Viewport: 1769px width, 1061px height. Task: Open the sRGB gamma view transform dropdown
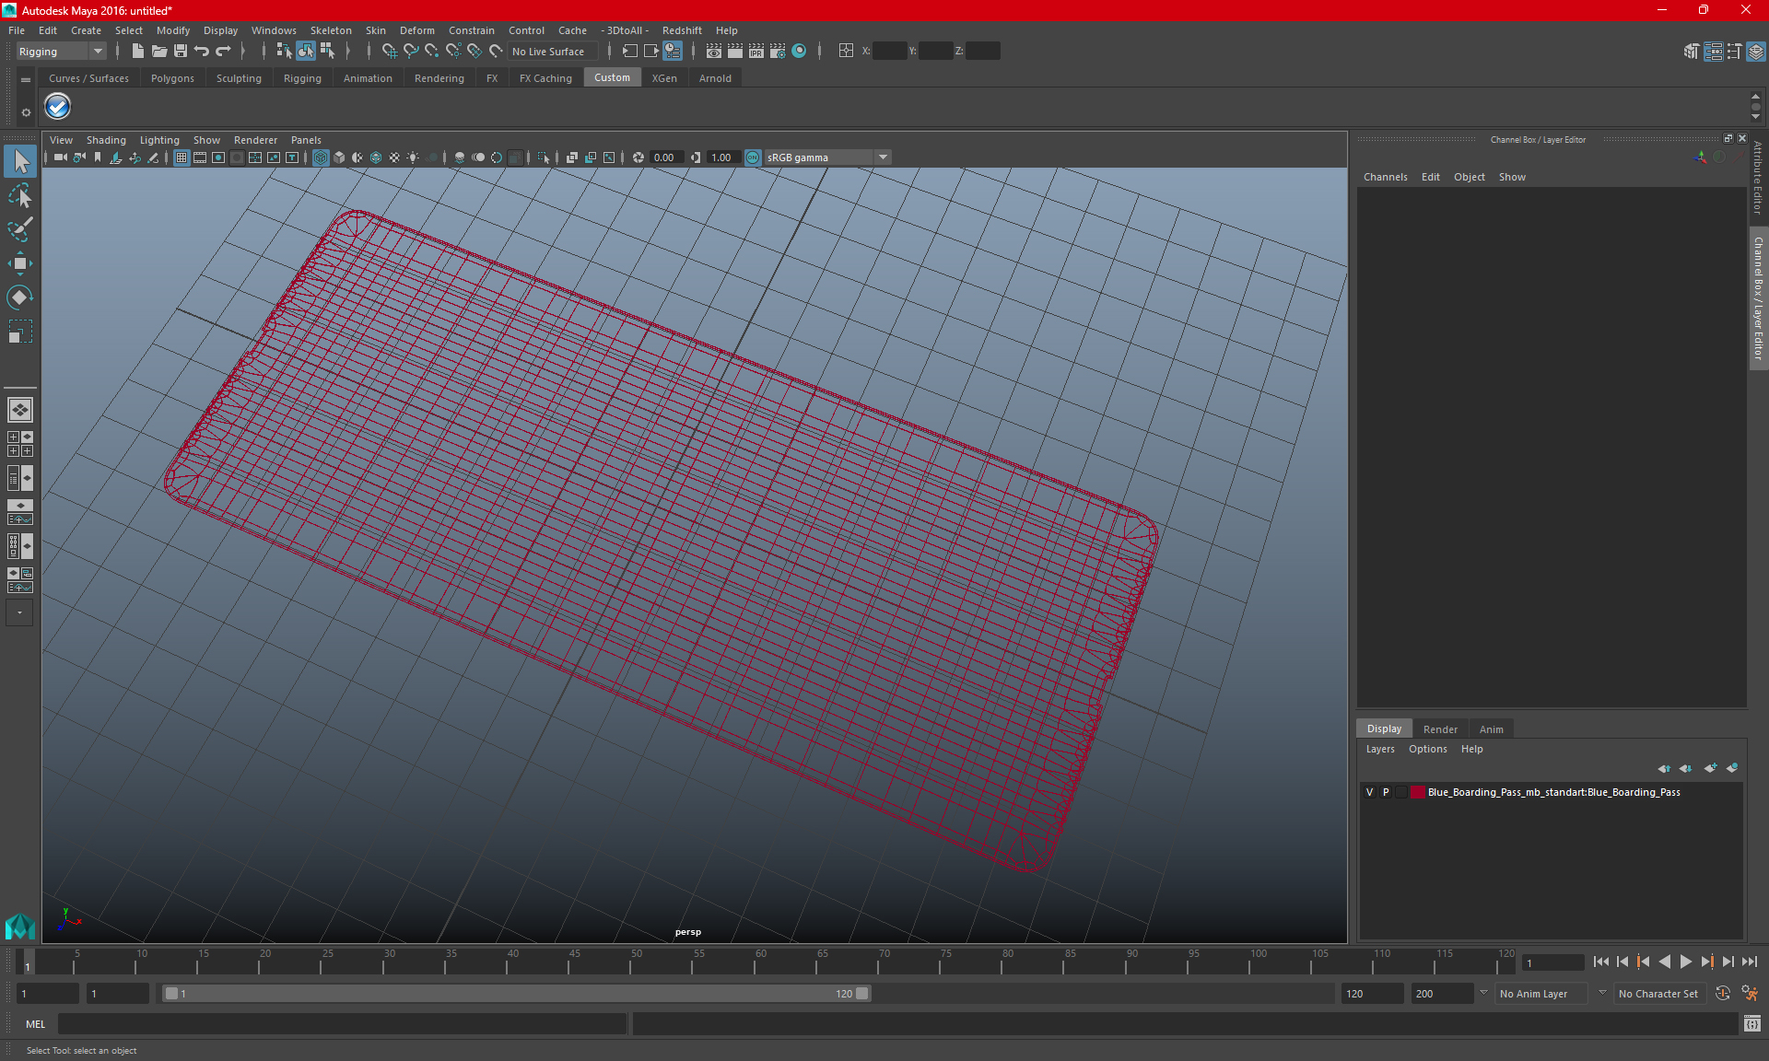[x=827, y=157]
